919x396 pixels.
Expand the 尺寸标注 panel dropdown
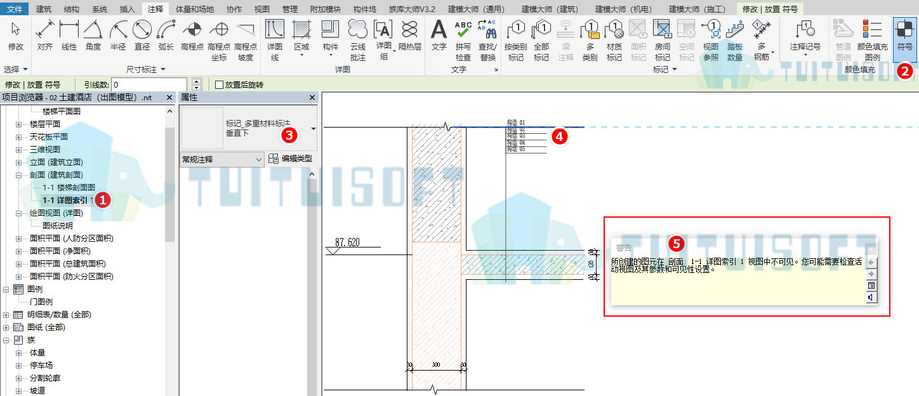pos(145,69)
